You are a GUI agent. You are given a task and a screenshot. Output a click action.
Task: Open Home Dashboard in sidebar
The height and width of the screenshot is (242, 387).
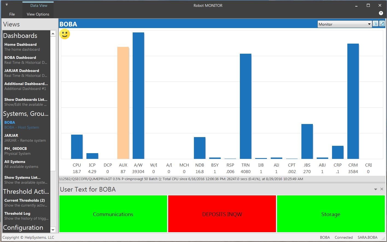[x=26, y=47]
